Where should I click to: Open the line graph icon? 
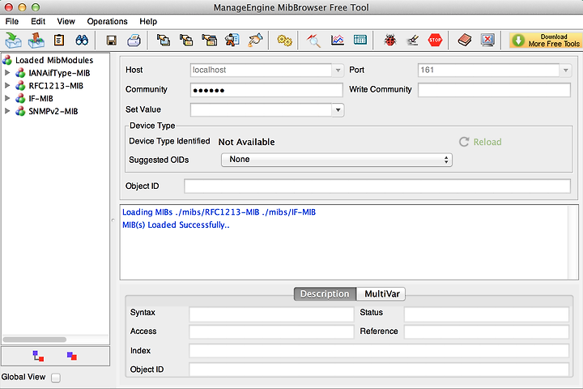pyautogui.click(x=337, y=41)
